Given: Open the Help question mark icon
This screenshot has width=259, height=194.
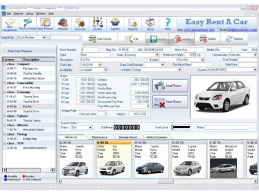Looking at the screenshot, I should 168,24.
